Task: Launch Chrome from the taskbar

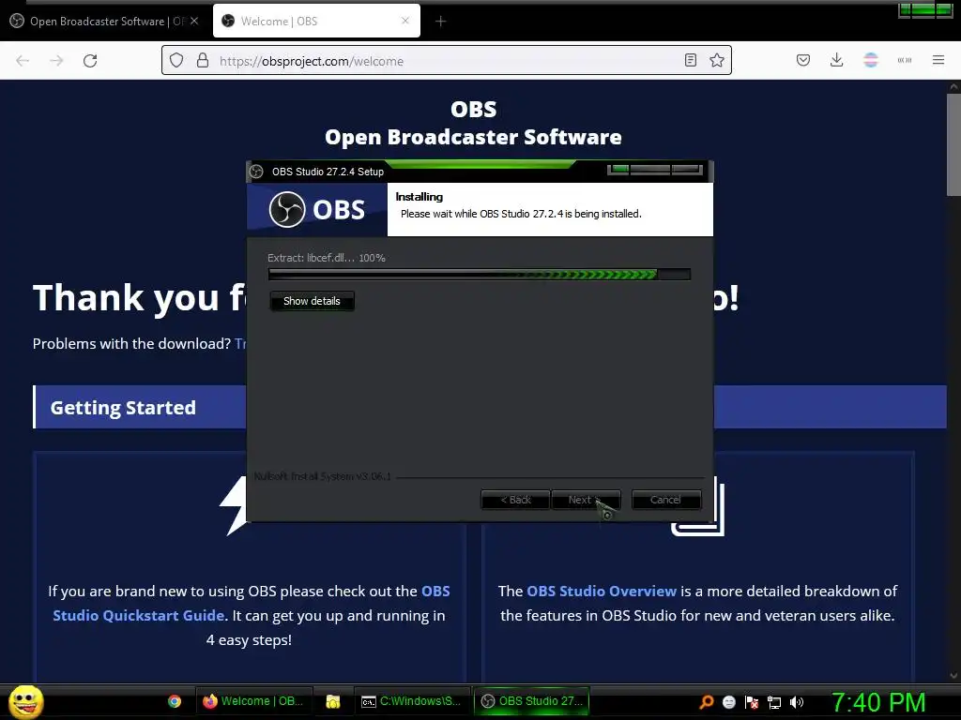Action: click(174, 701)
